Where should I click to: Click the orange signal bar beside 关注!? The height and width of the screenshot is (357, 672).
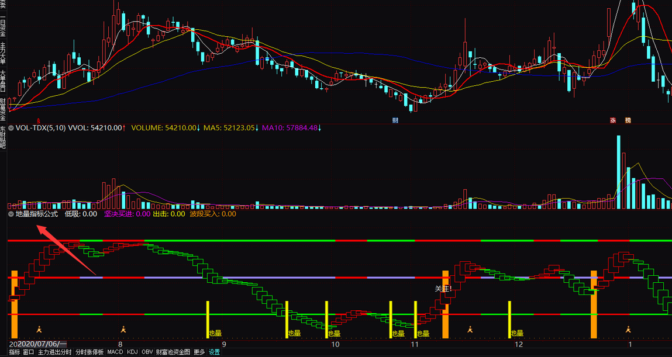click(x=445, y=304)
